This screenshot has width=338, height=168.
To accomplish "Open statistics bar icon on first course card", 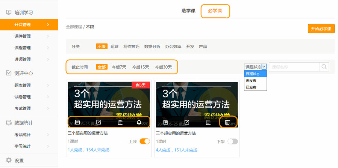I will [120, 122].
